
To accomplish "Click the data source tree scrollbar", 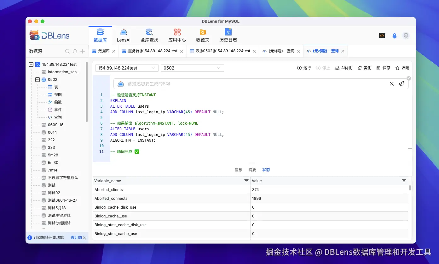I will 87,91.
